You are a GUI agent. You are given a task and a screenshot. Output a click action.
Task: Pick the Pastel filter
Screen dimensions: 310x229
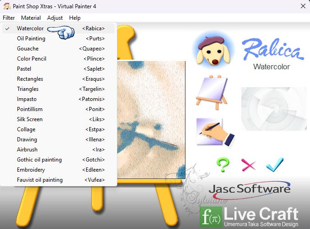tap(59, 69)
